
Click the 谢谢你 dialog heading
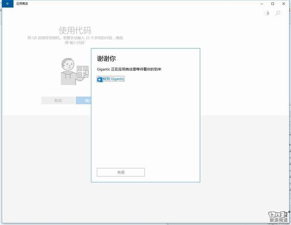(107, 59)
